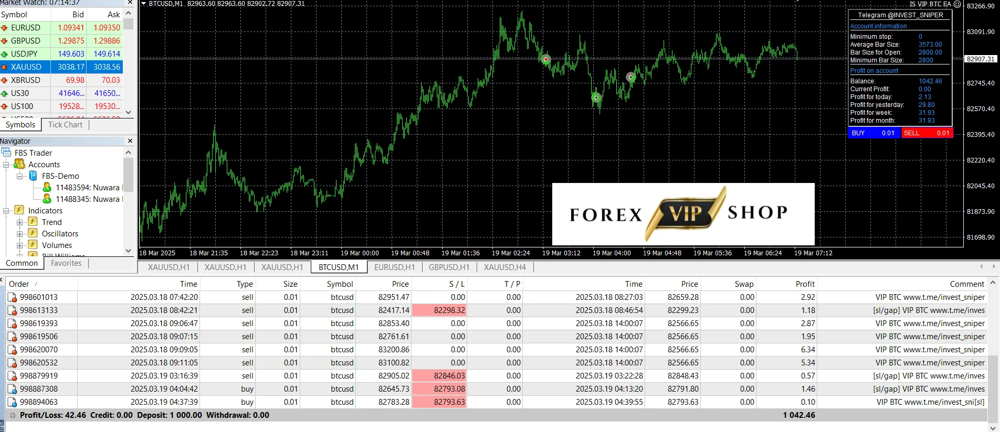Click the Oscillators group icon

click(33, 233)
